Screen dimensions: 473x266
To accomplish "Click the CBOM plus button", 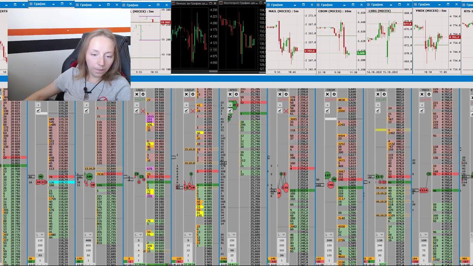I will (327, 105).
